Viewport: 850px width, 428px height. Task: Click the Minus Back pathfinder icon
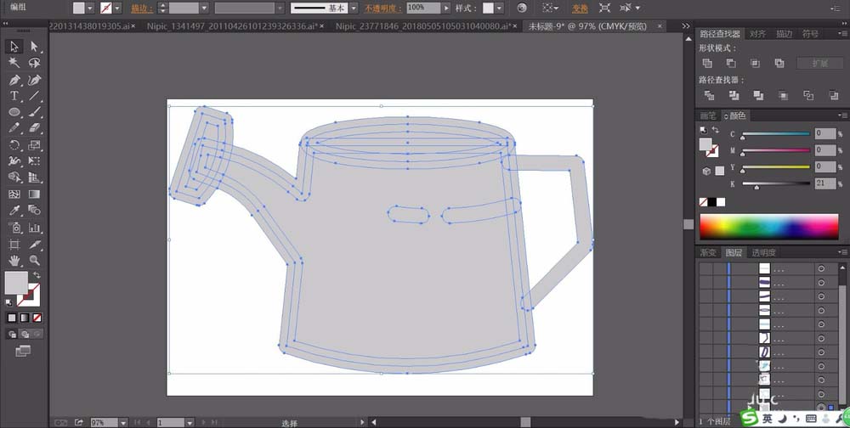pos(834,95)
